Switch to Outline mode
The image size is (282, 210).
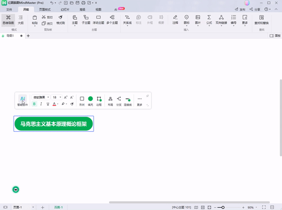[21, 20]
